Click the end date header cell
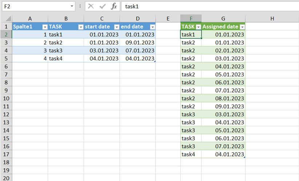The image size is (299, 181). [137, 26]
